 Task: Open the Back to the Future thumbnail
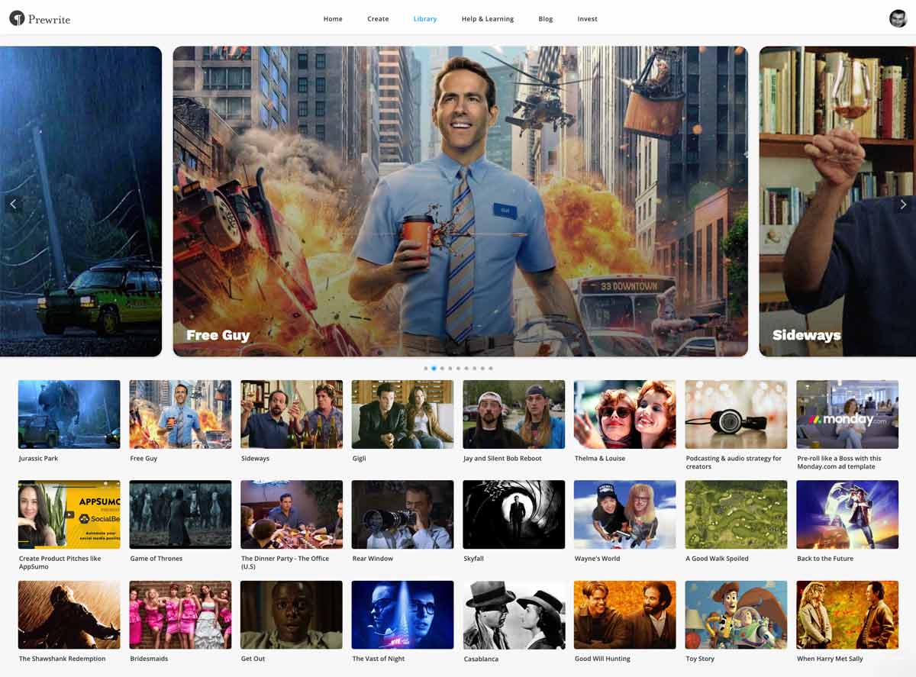[x=847, y=514]
